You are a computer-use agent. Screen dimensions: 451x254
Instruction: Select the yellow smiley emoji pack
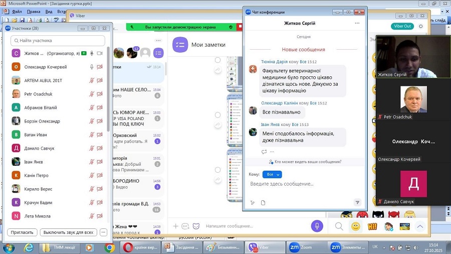[355, 226]
